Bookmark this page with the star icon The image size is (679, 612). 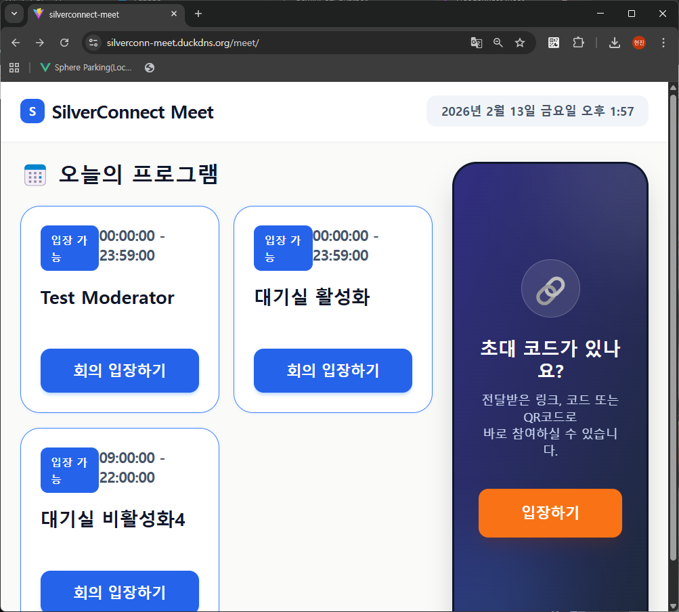pyautogui.click(x=520, y=43)
